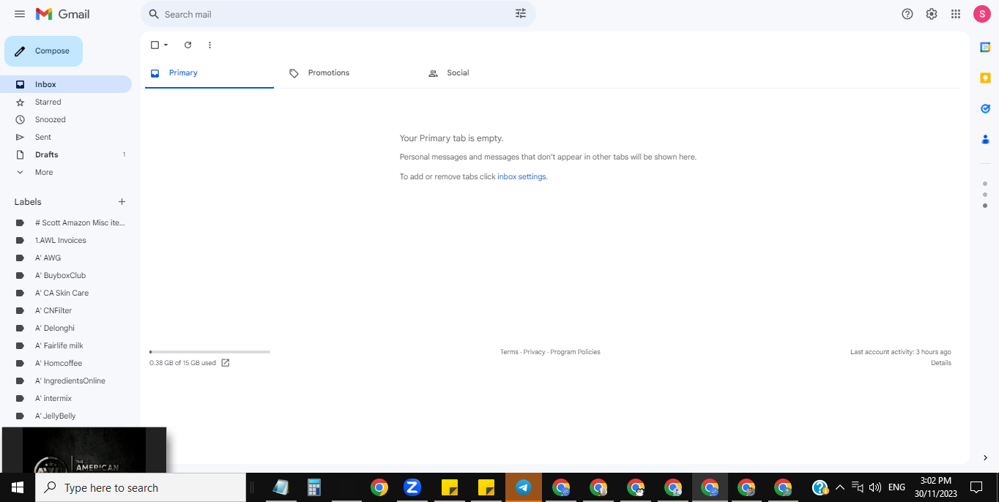Toggle the select all checkbox
999x502 pixels.
click(155, 45)
